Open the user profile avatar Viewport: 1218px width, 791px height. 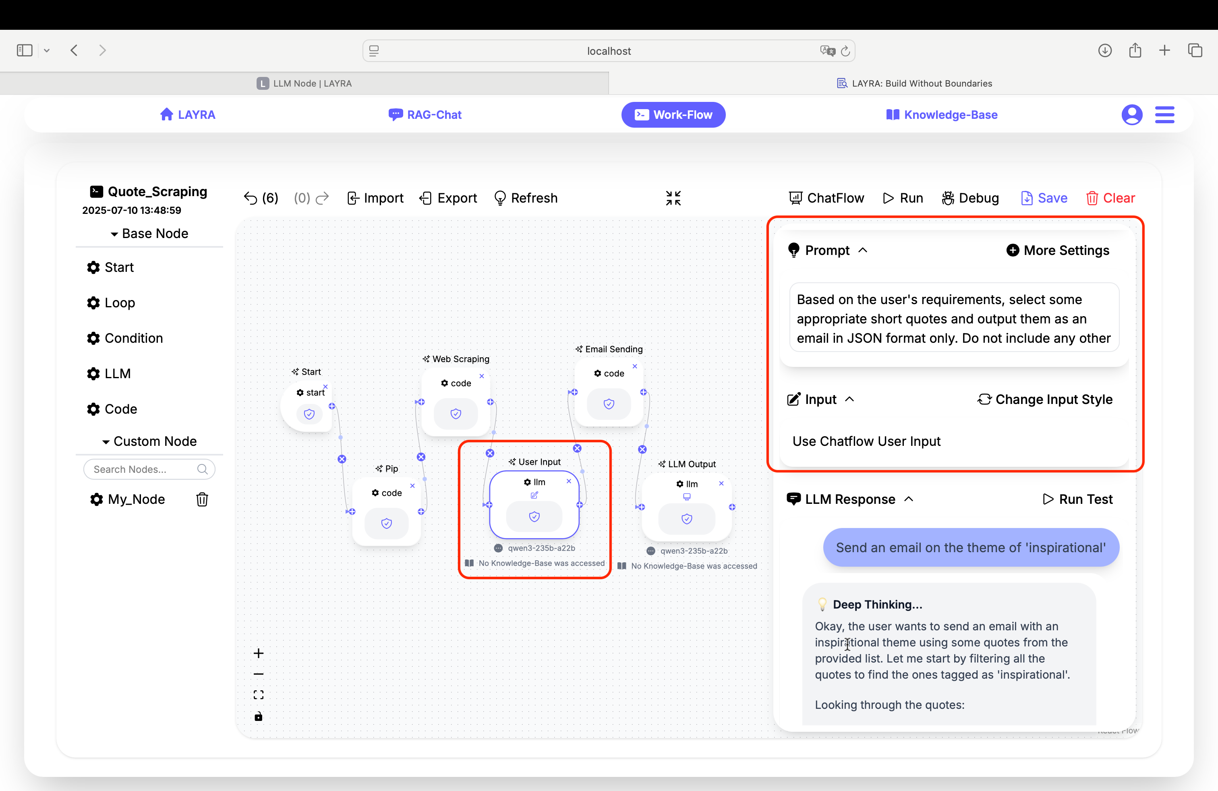(x=1131, y=115)
